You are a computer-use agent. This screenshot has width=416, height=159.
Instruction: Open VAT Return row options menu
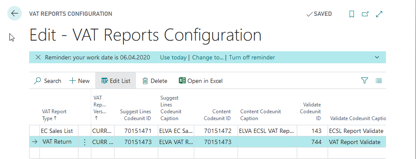pos(84,142)
